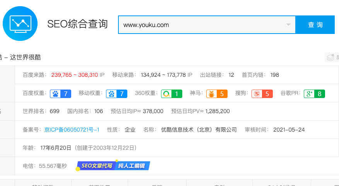Click the 性质 value 企业
Image resolution: width=339 pixels, height=186 pixels.
tap(130, 130)
